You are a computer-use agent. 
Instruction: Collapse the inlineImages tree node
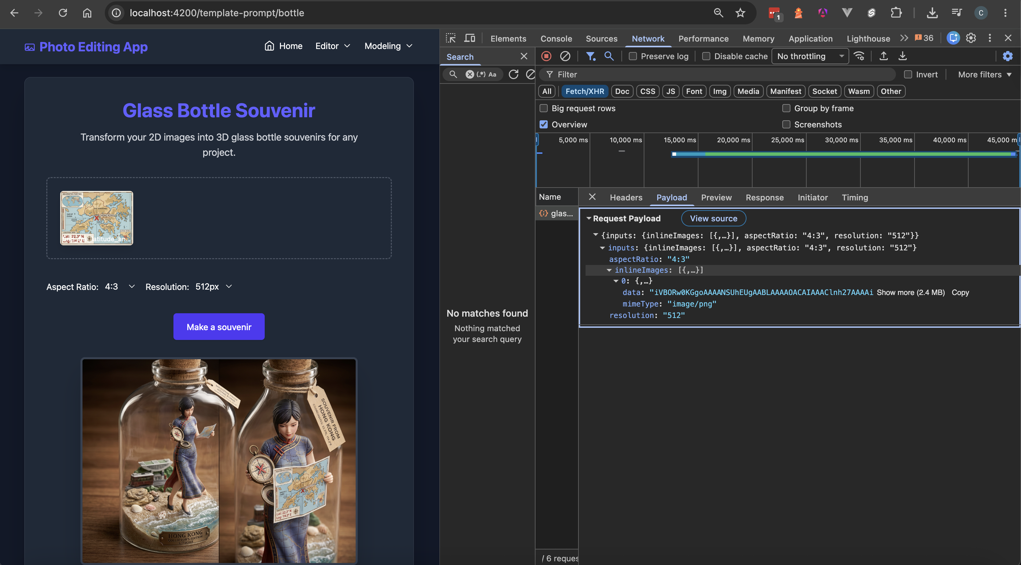[609, 270]
